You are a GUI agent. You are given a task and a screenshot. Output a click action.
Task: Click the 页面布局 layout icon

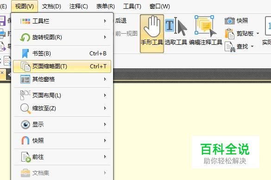point(25,95)
